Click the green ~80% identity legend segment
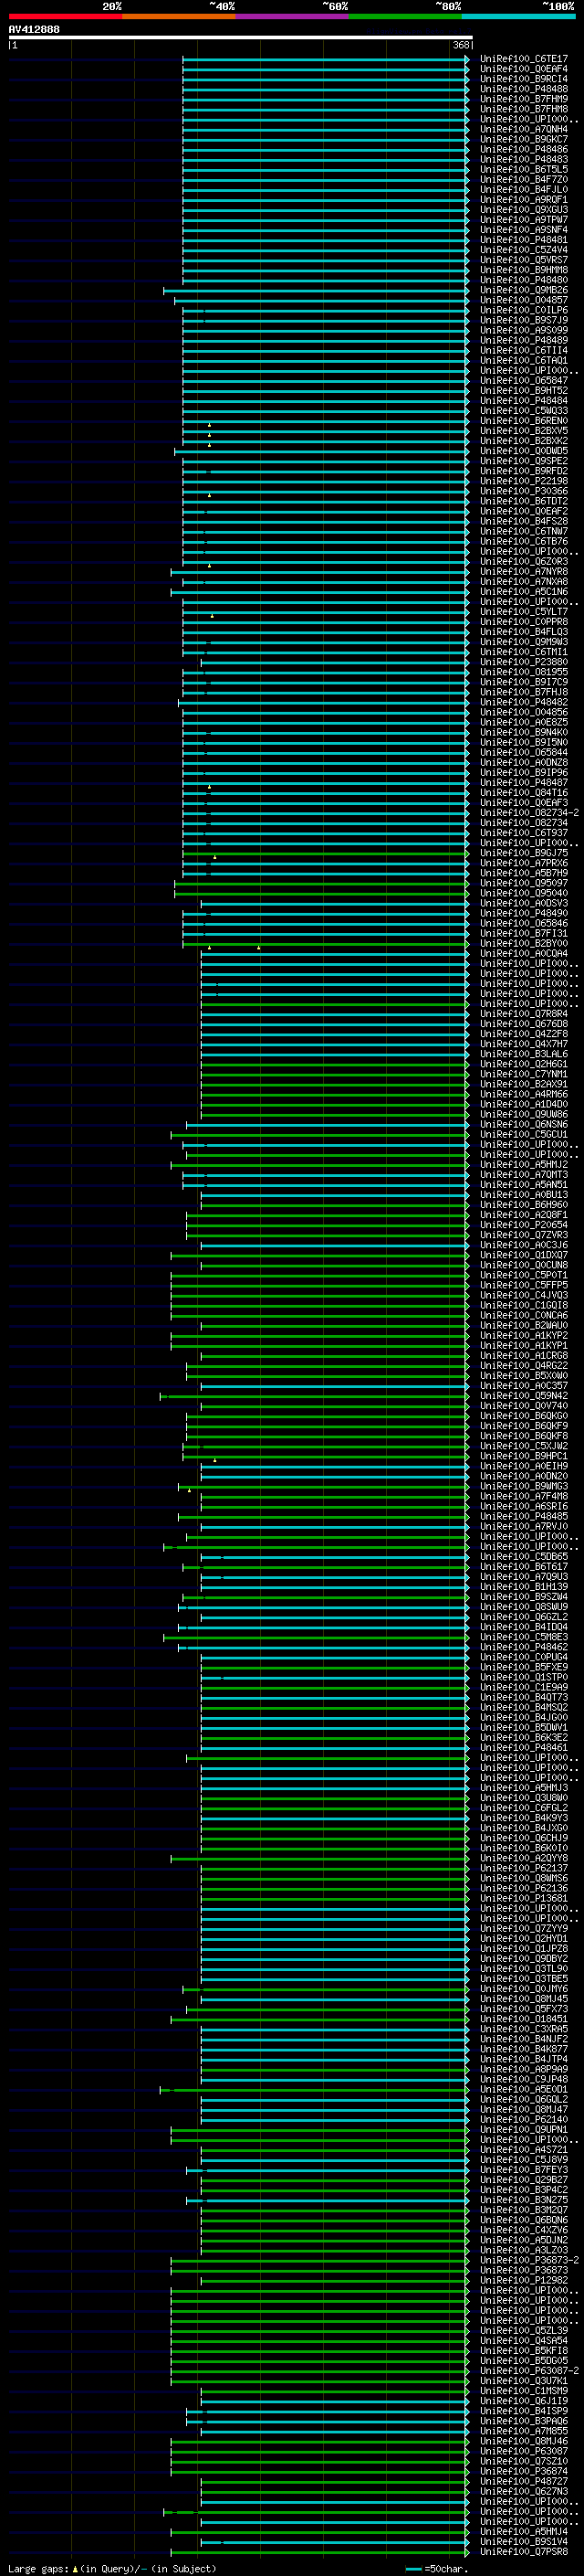Viewport: 584px width, 2576px height. pyautogui.click(x=405, y=16)
